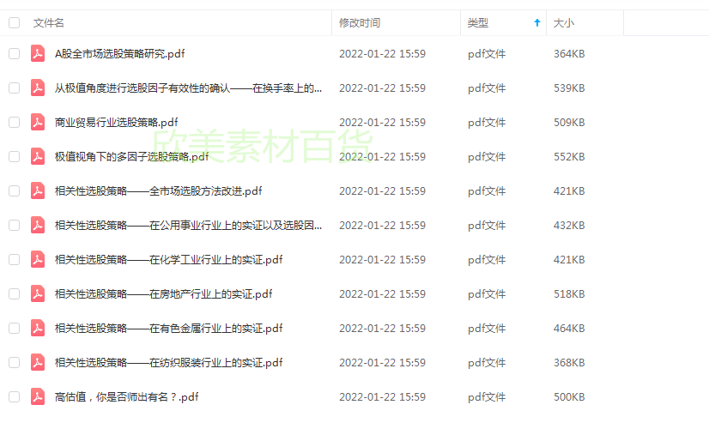Screen dimensions: 709x423
Task: Click pdf文件 type of 在房地产行业上的实证.pdf row
Action: pyautogui.click(x=487, y=294)
